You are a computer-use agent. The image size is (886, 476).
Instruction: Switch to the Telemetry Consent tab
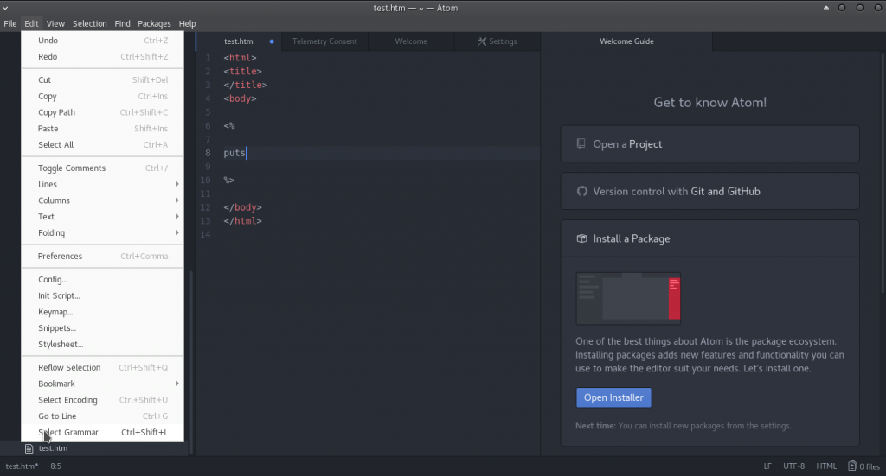[324, 41]
